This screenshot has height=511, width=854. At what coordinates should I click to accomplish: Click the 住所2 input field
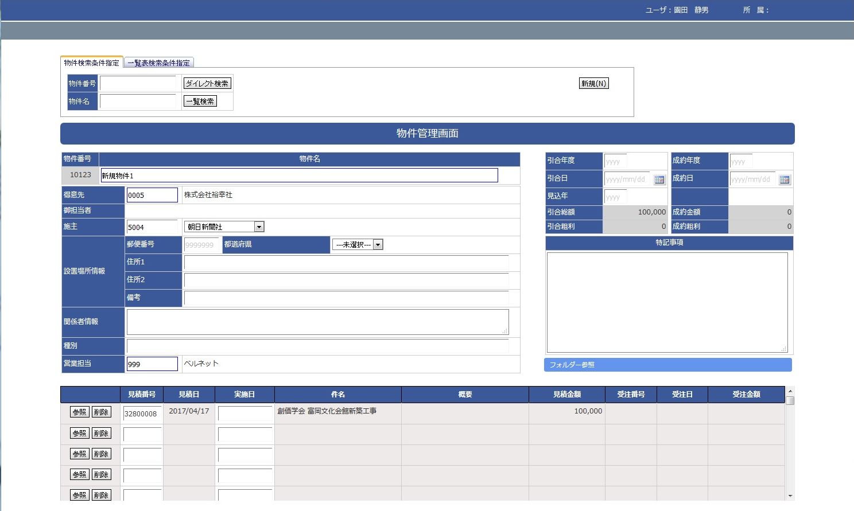click(x=346, y=280)
